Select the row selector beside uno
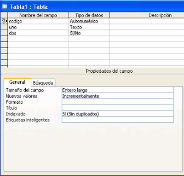 click(x=4, y=27)
